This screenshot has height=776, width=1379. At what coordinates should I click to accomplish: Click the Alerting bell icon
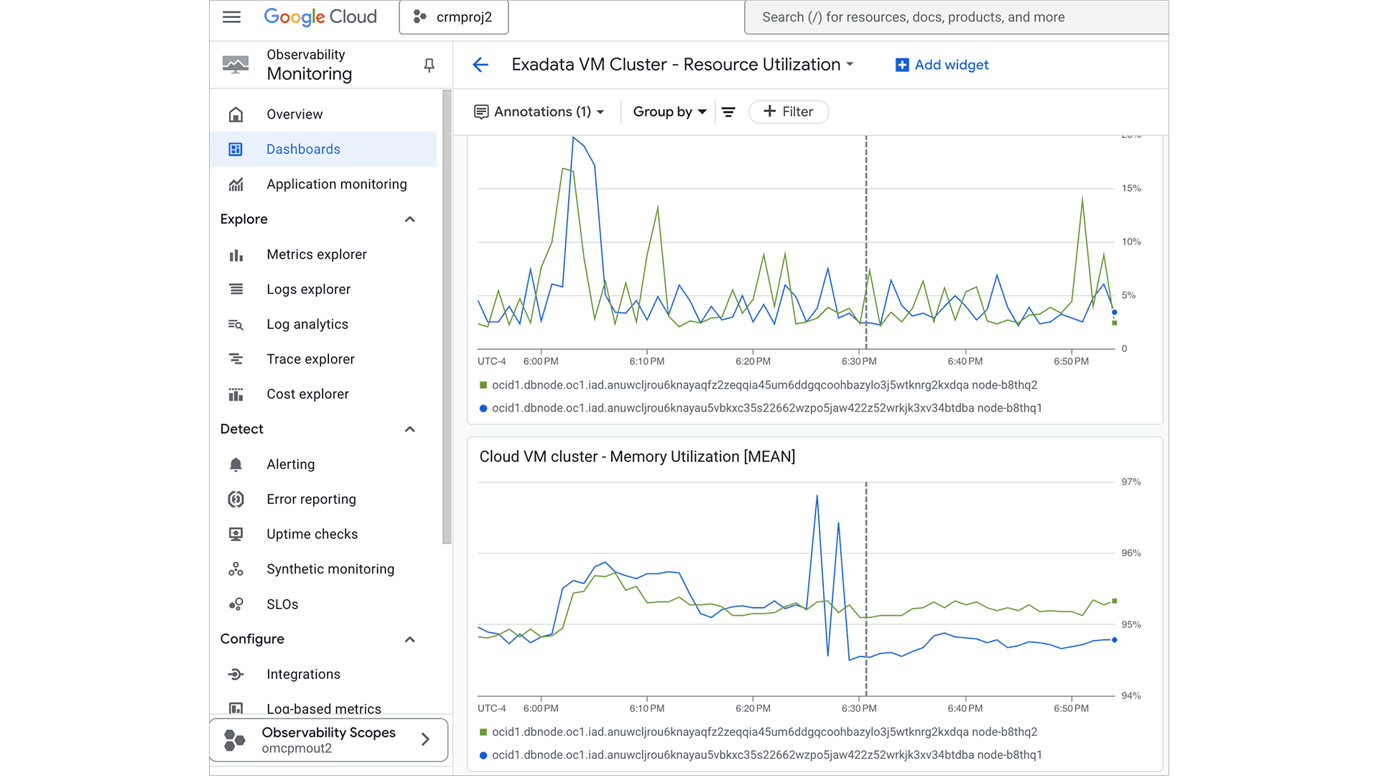point(236,464)
